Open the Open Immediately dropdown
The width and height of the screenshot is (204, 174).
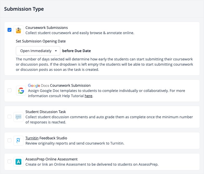click(38, 51)
